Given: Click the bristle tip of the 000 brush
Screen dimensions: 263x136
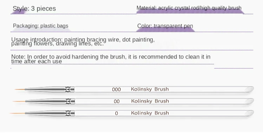Looking at the screenshot, I should [20, 89].
